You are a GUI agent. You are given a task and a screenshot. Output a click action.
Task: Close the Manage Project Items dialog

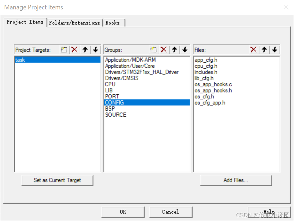pyautogui.click(x=286, y=7)
